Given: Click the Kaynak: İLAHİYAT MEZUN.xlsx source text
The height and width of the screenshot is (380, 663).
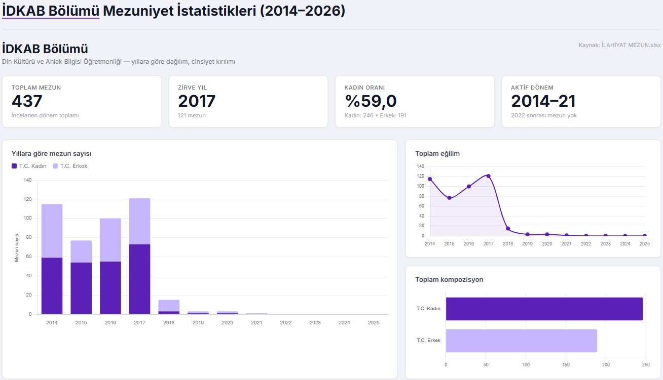Looking at the screenshot, I should [x=619, y=45].
